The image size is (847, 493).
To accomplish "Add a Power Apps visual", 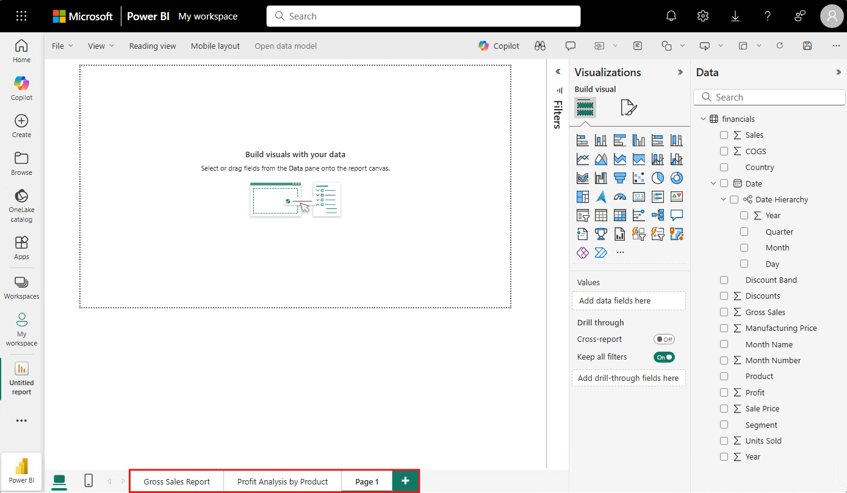I will pyautogui.click(x=638, y=233).
